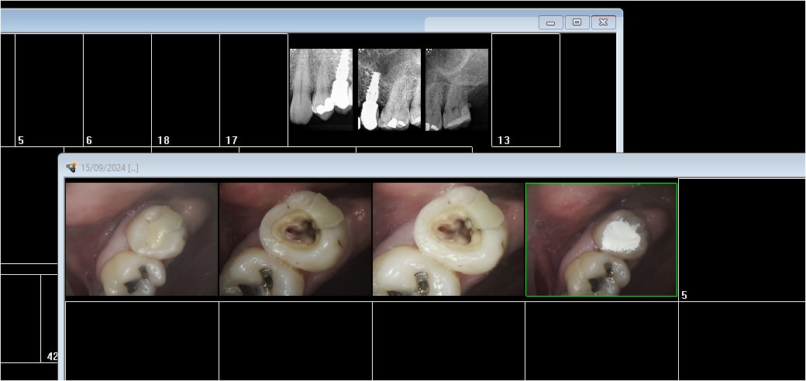
Task: Click the green-highlighted photo with white filling
Action: (601, 239)
